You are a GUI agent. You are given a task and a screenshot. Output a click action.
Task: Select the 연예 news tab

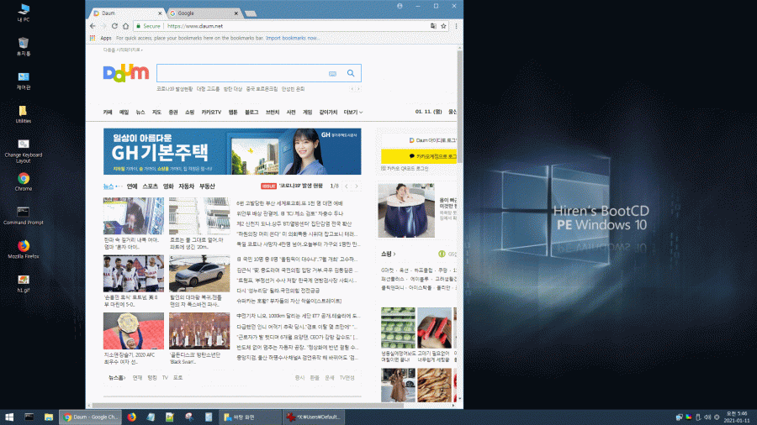pyautogui.click(x=132, y=186)
